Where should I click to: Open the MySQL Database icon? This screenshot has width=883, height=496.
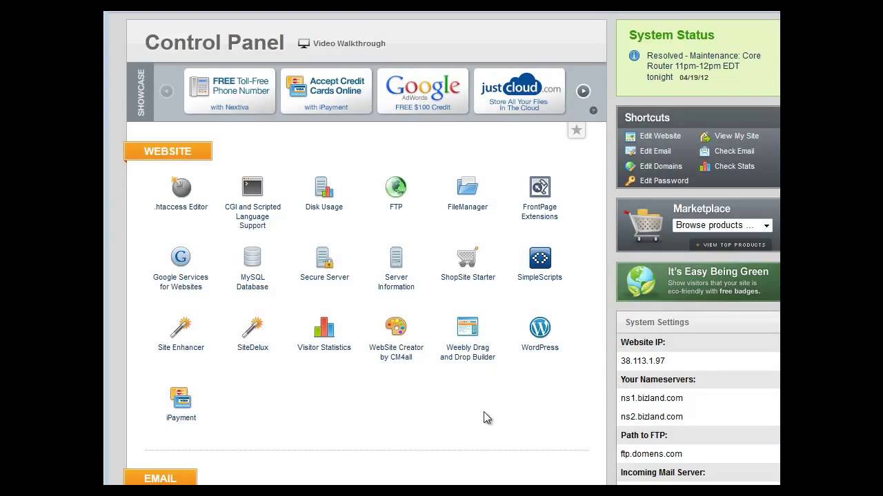click(x=252, y=257)
